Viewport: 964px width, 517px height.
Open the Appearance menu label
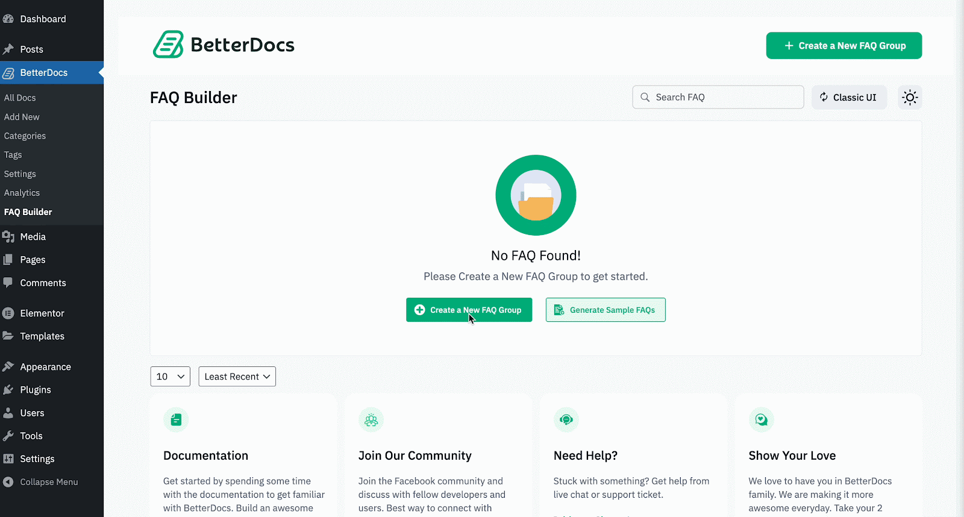46,367
